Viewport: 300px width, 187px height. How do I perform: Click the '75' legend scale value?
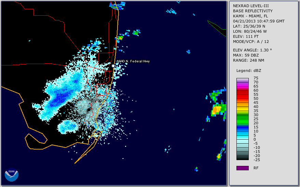pyautogui.click(x=256, y=78)
